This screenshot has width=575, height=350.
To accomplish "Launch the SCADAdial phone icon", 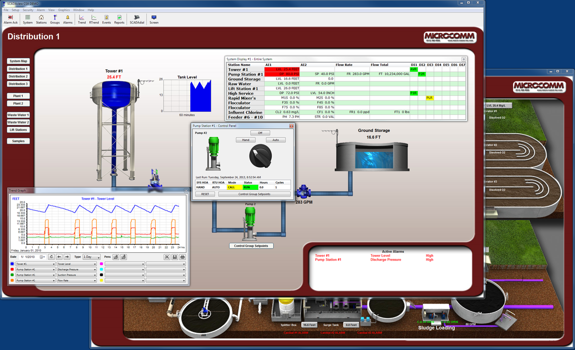I will [x=137, y=19].
